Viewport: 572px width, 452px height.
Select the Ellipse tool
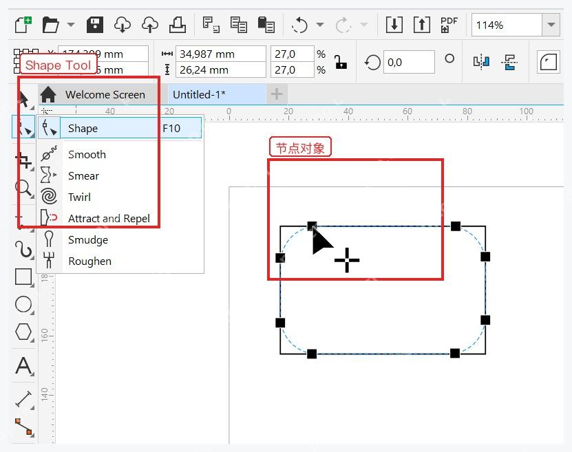(23, 305)
